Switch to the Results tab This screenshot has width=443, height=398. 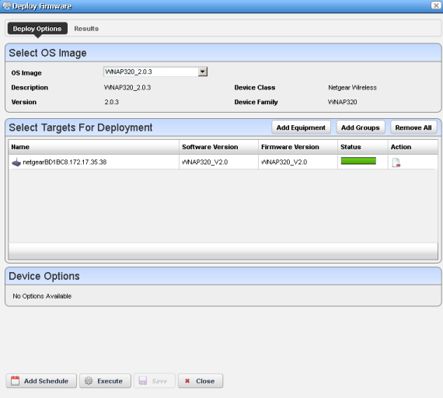coord(86,29)
